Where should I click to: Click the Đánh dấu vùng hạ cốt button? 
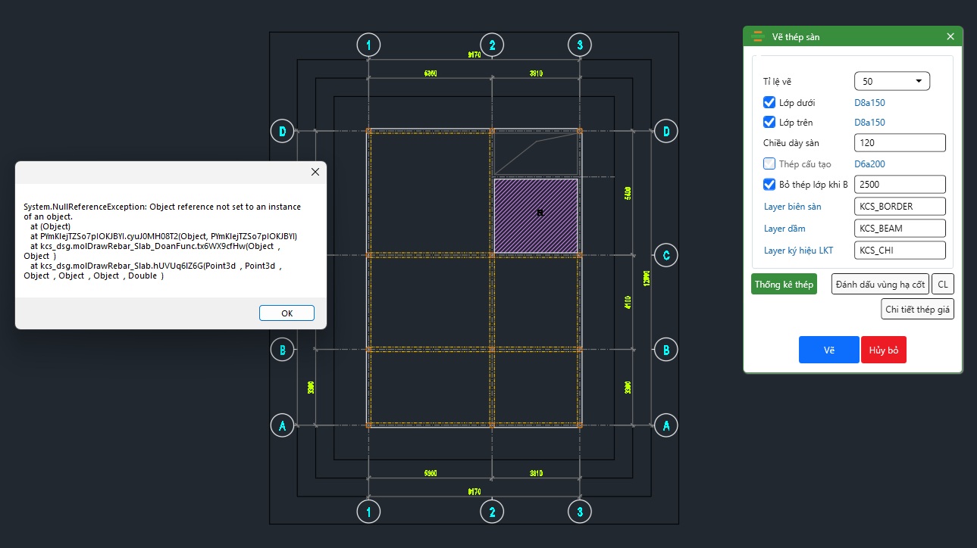880,285
